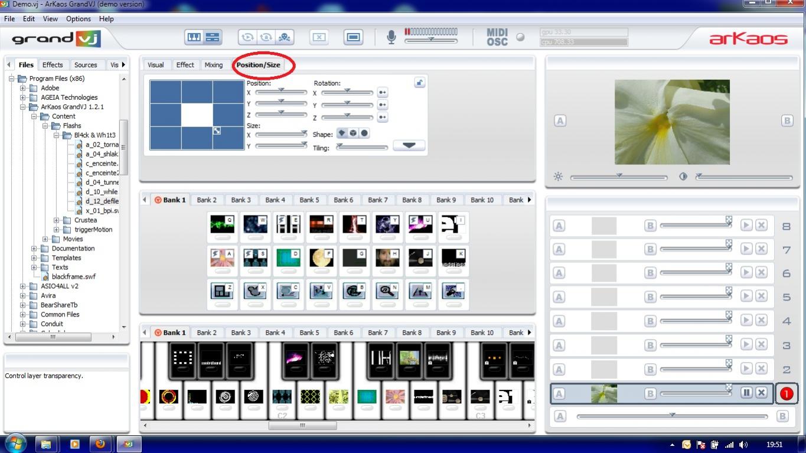Expand the Templates folder

pyautogui.click(x=34, y=258)
